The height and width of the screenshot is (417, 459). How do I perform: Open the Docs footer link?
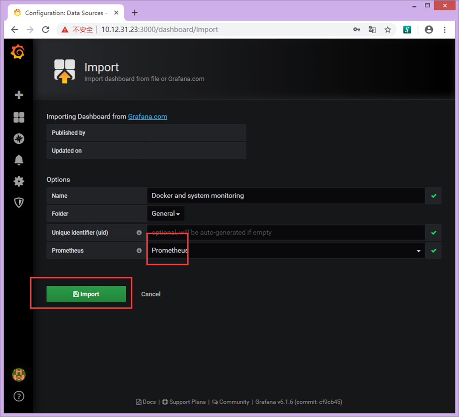coord(146,402)
